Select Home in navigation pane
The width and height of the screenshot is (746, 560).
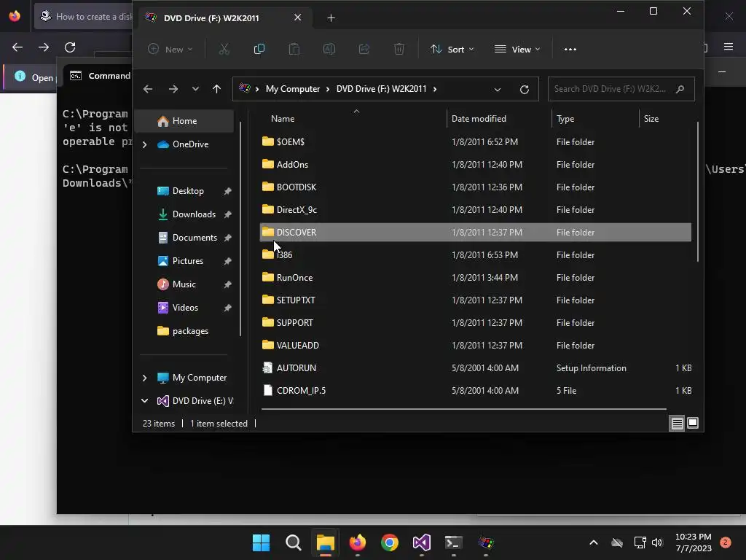[x=184, y=121]
